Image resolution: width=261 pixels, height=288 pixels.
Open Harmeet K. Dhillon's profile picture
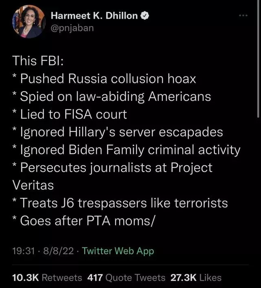[x=29, y=22]
